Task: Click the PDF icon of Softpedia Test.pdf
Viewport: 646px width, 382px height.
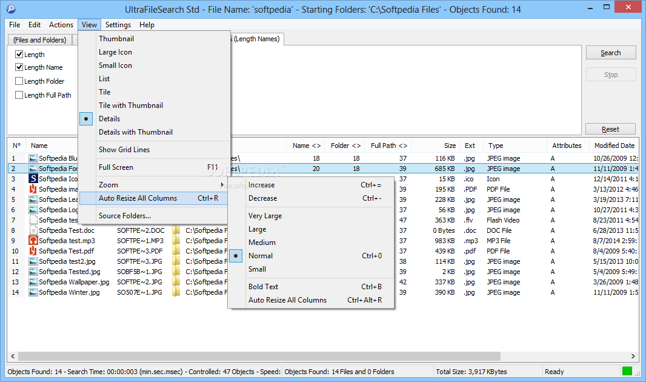Action: coord(33,251)
